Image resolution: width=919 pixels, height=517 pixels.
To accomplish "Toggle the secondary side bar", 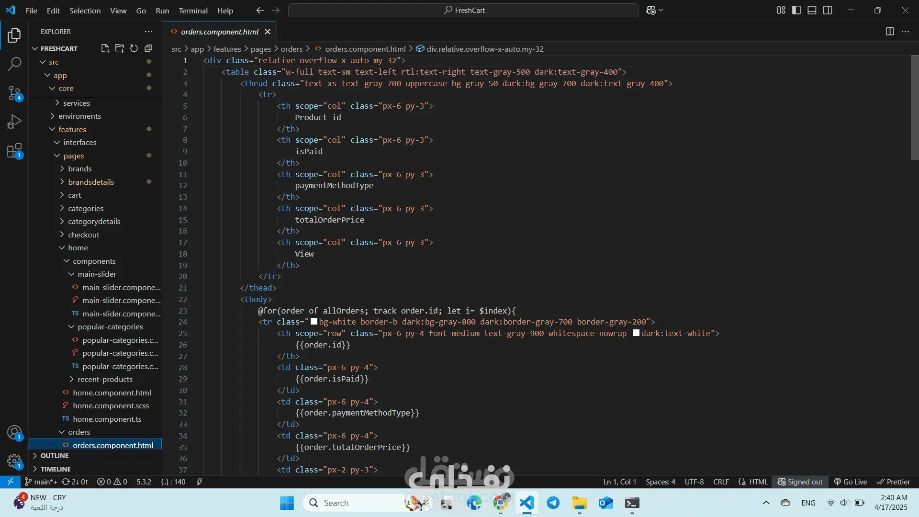I will pyautogui.click(x=828, y=10).
